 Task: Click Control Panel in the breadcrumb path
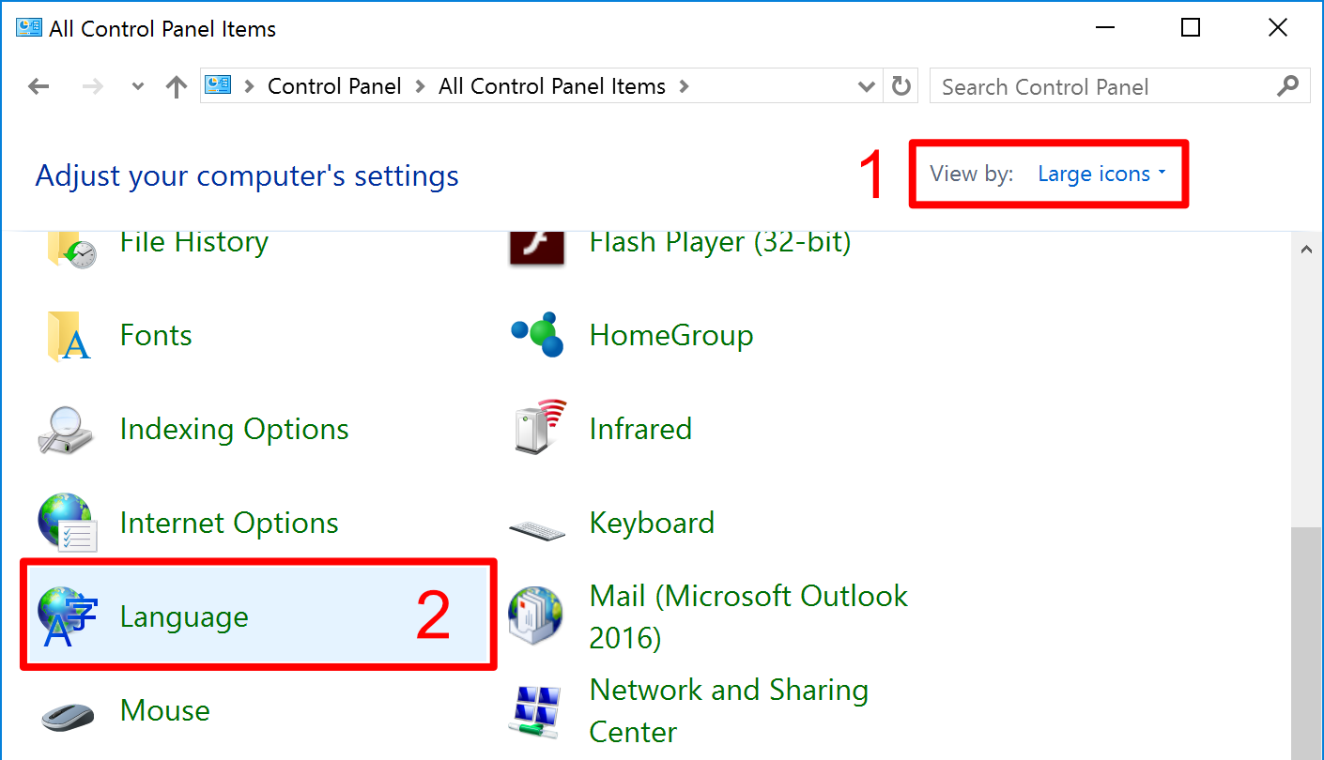click(334, 86)
